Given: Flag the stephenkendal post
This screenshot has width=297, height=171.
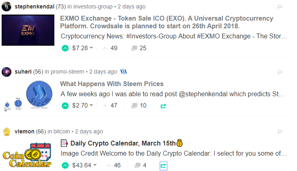Looking at the screenshot, I should (x=280, y=7).
